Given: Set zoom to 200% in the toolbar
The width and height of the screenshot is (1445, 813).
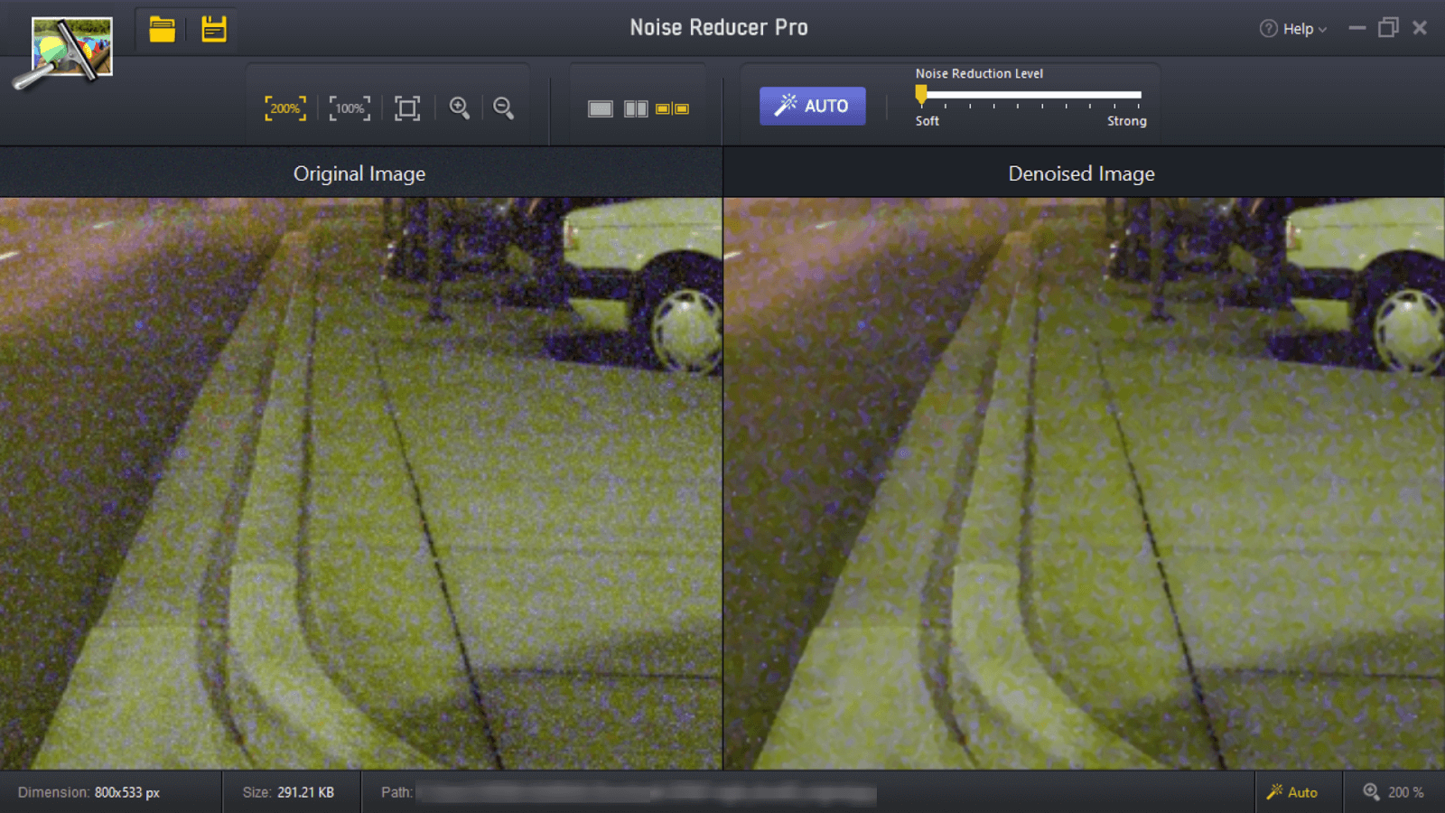Looking at the screenshot, I should [285, 108].
